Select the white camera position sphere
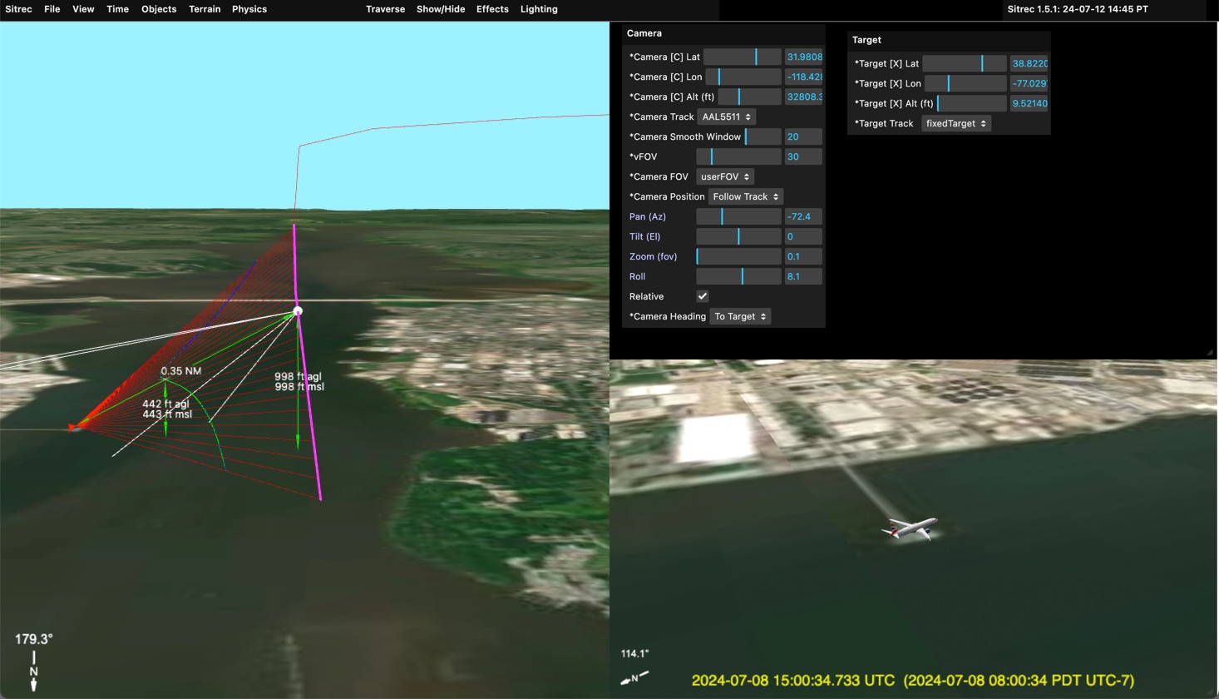Image resolution: width=1219 pixels, height=699 pixels. pyautogui.click(x=298, y=311)
